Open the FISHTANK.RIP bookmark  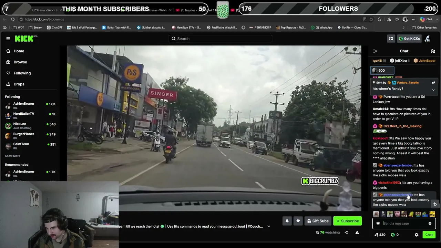[x=259, y=28]
